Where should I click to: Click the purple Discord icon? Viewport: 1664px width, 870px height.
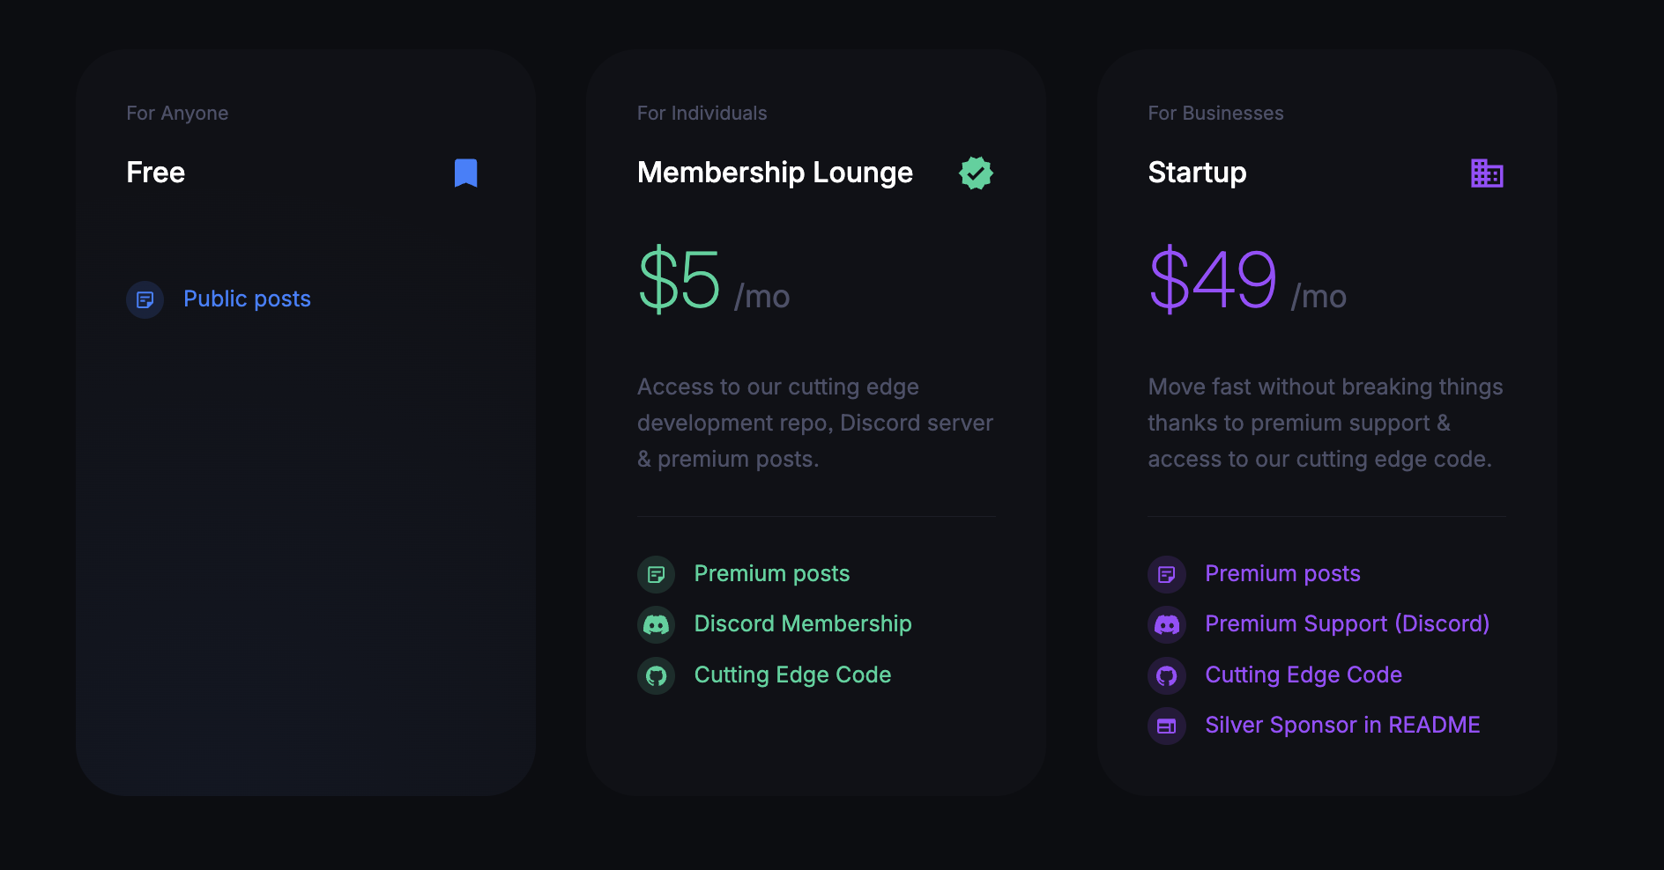(x=1167, y=624)
